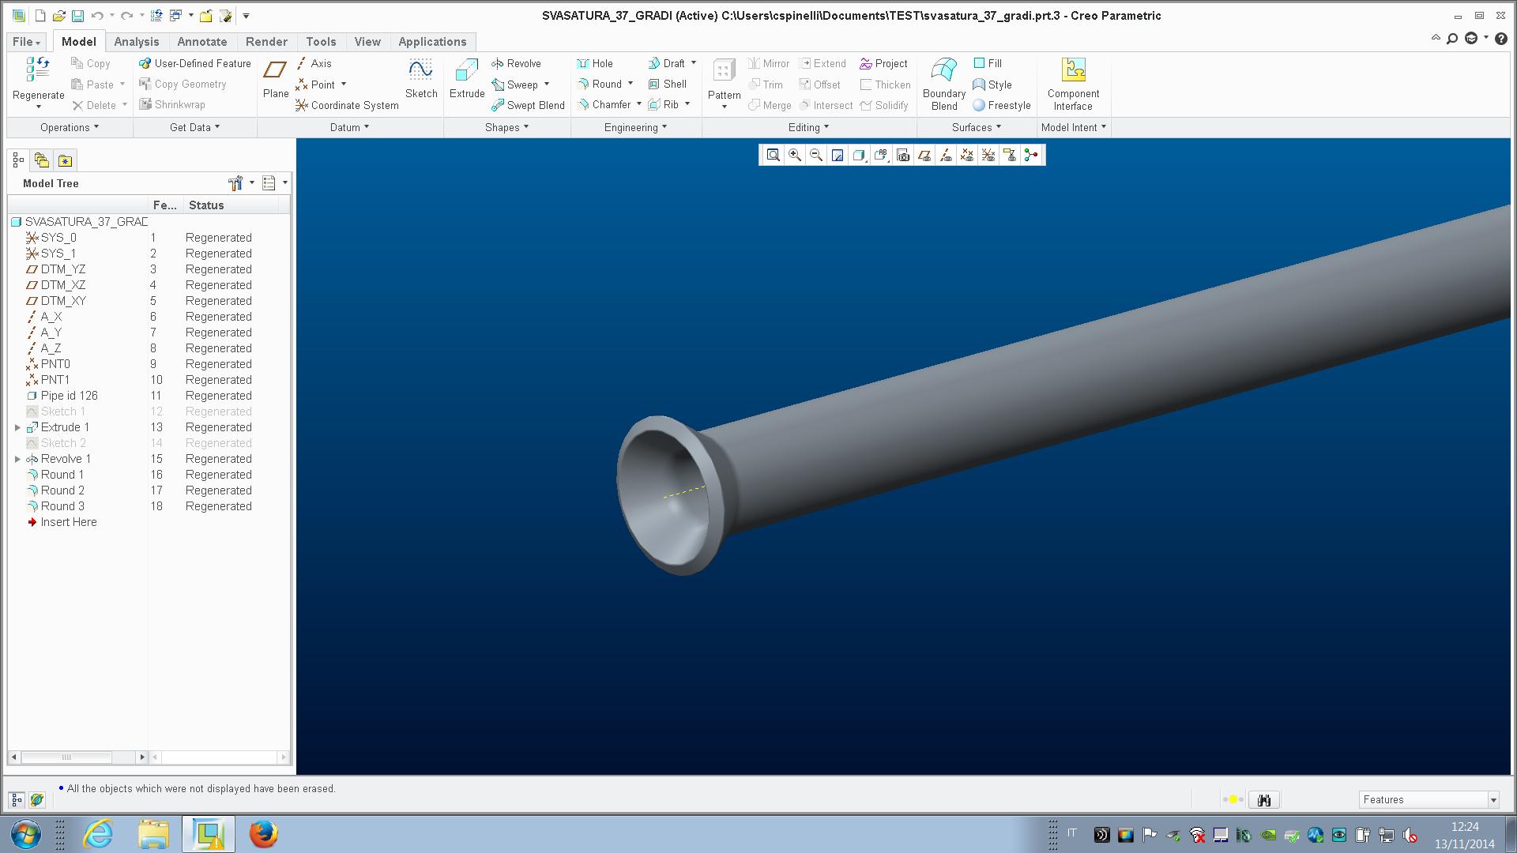This screenshot has height=853, width=1517.
Task: Click the Zoom In magnifier icon
Action: (794, 156)
